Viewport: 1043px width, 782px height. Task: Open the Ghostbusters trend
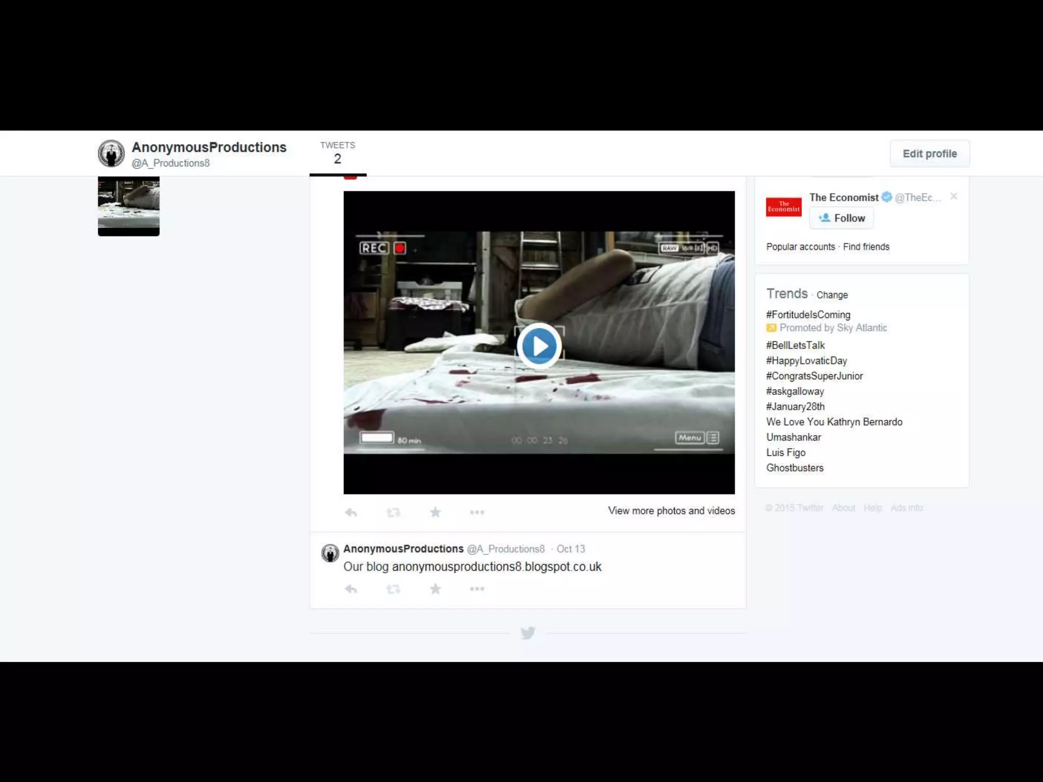794,468
